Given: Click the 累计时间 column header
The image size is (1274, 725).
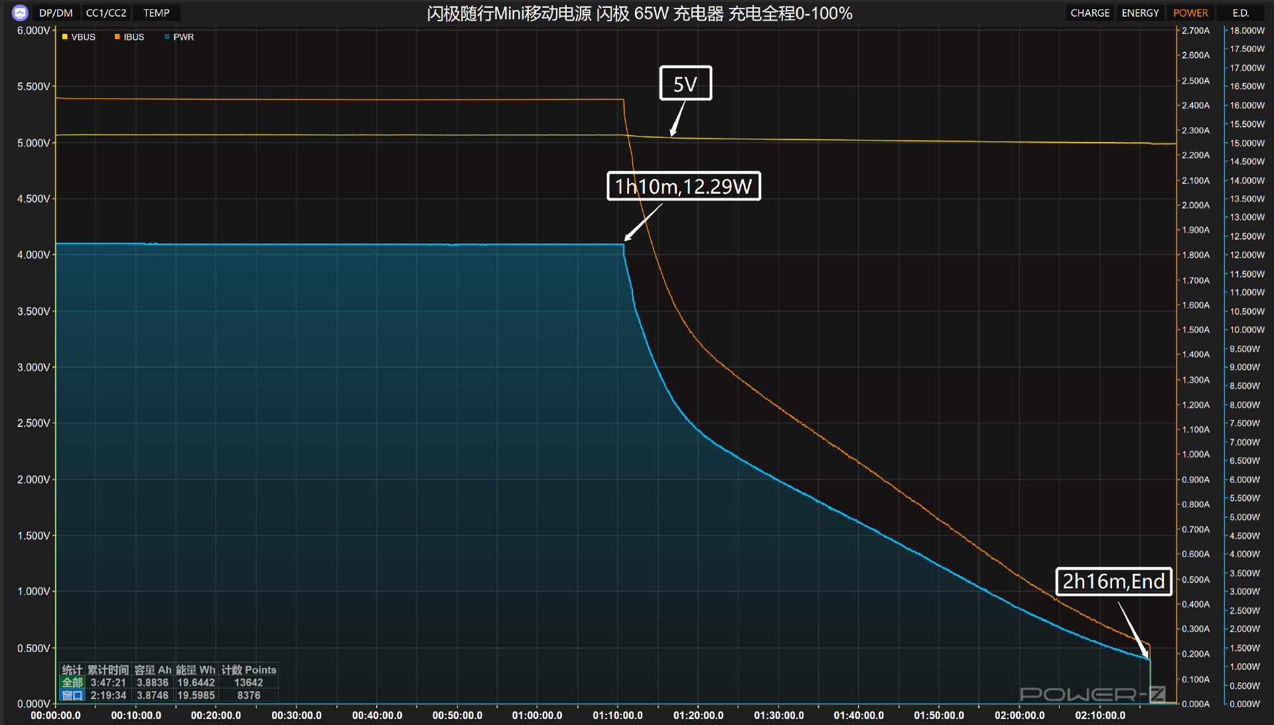Looking at the screenshot, I should pos(108,670).
